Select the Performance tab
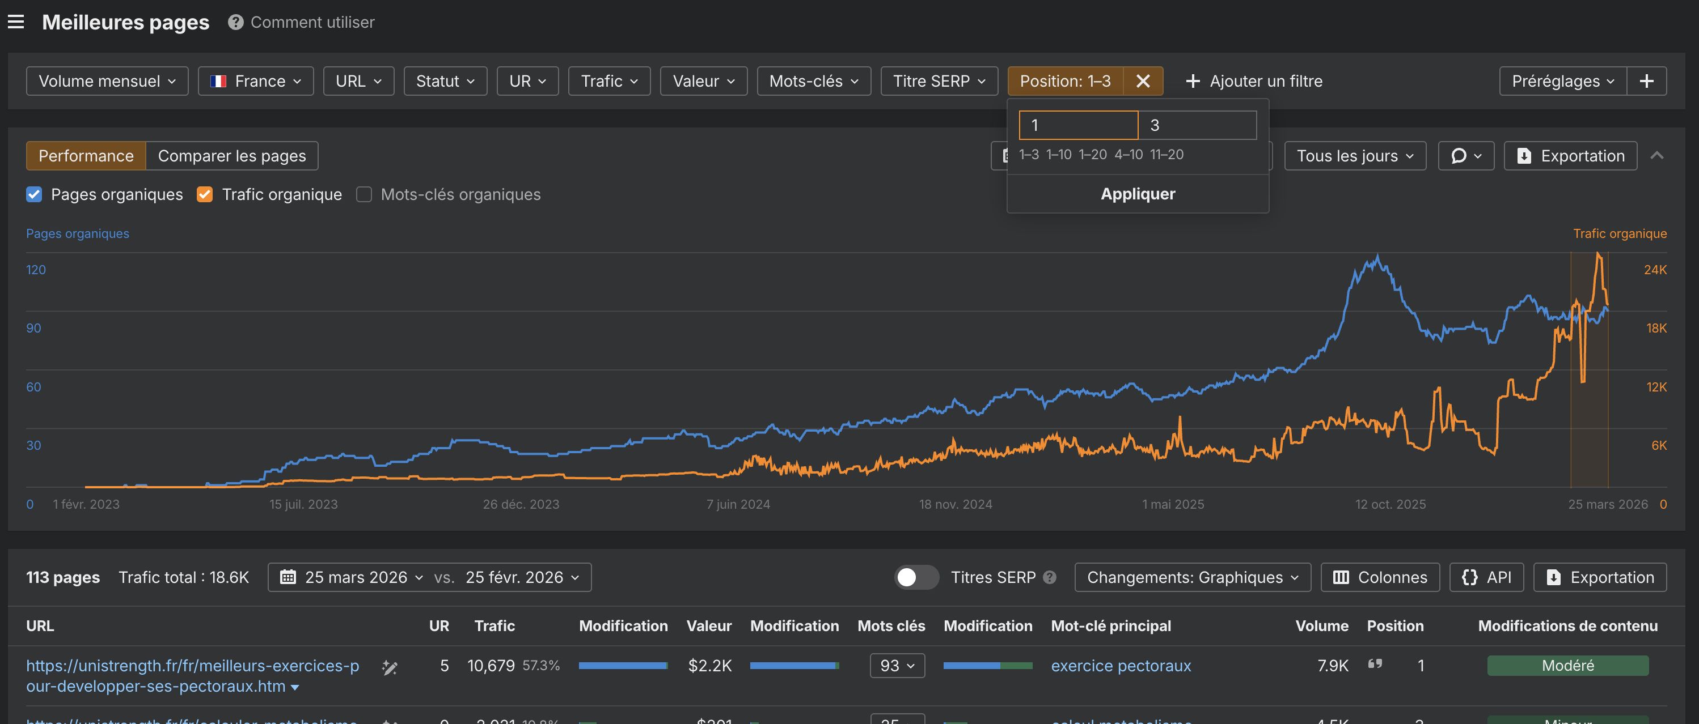This screenshot has height=724, width=1699. [x=86, y=155]
